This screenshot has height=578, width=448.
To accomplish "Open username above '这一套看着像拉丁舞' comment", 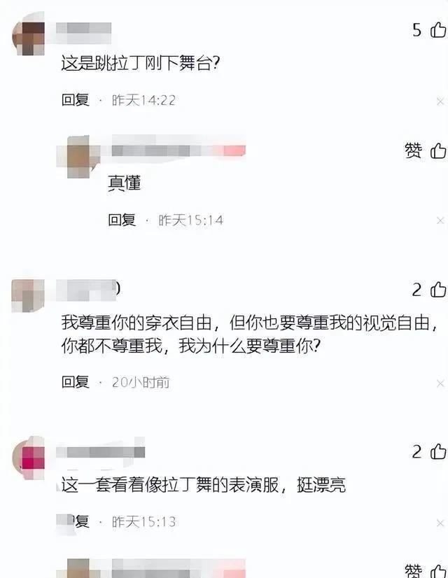I will point(100,452).
